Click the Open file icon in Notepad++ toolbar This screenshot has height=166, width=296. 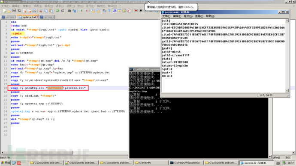(x=9, y=11)
